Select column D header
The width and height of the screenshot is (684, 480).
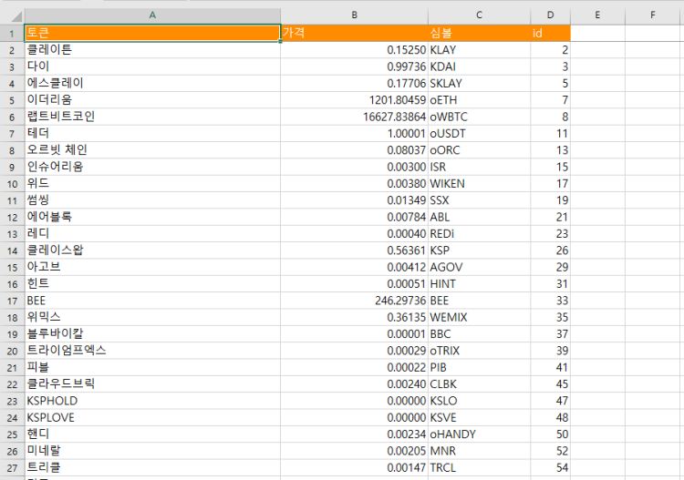point(550,15)
